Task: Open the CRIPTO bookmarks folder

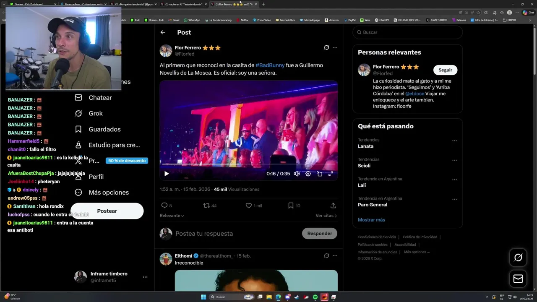Action: pyautogui.click(x=509, y=20)
